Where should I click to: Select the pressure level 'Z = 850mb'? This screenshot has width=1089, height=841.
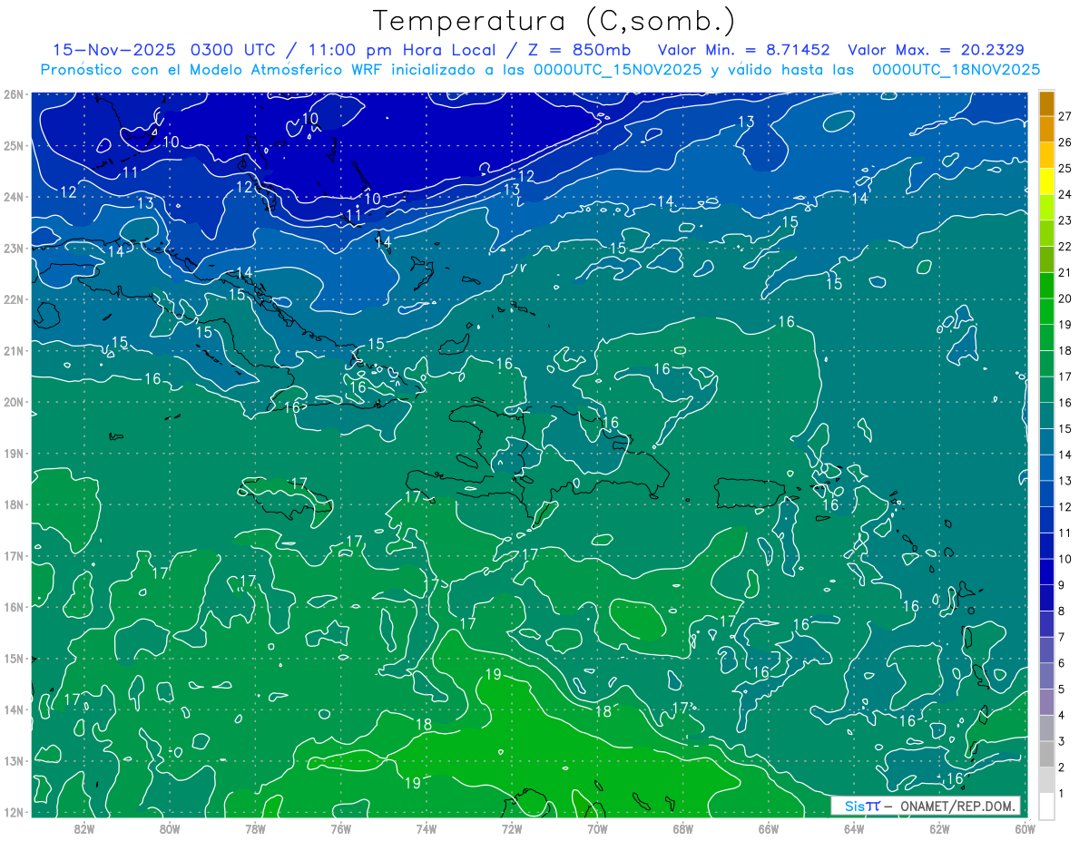pos(578,50)
